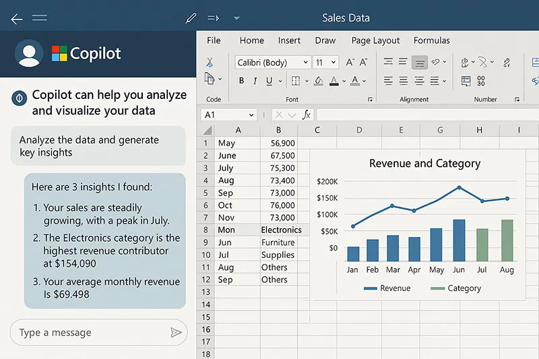Apply the Fill Color bucket
Screen dimensions: 539x359
click(x=319, y=81)
